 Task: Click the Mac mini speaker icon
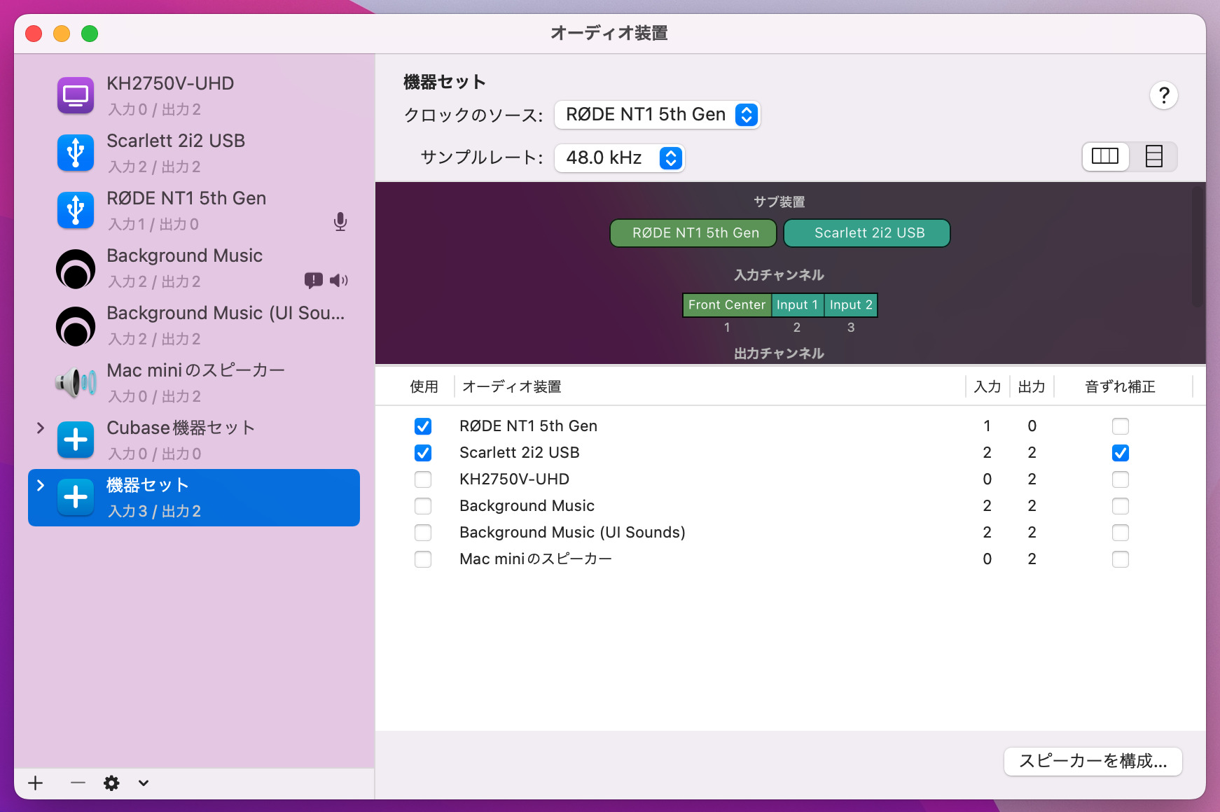point(76,383)
